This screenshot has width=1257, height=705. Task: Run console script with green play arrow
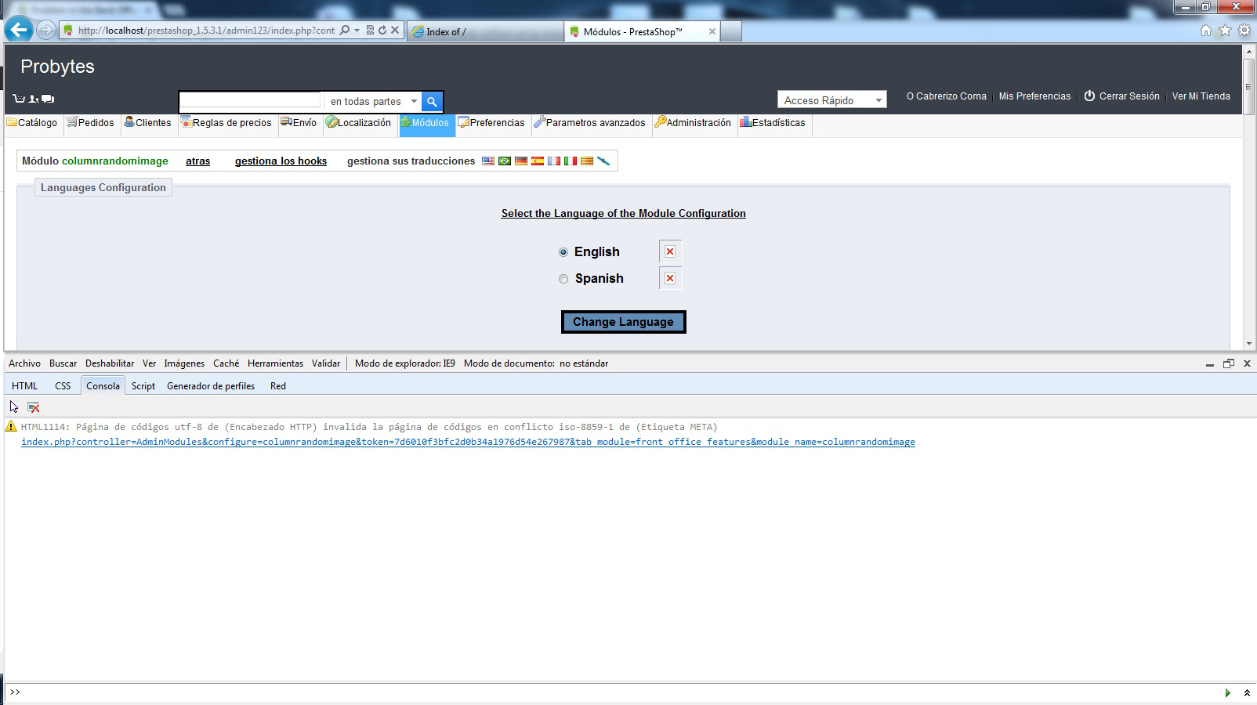click(x=1227, y=693)
